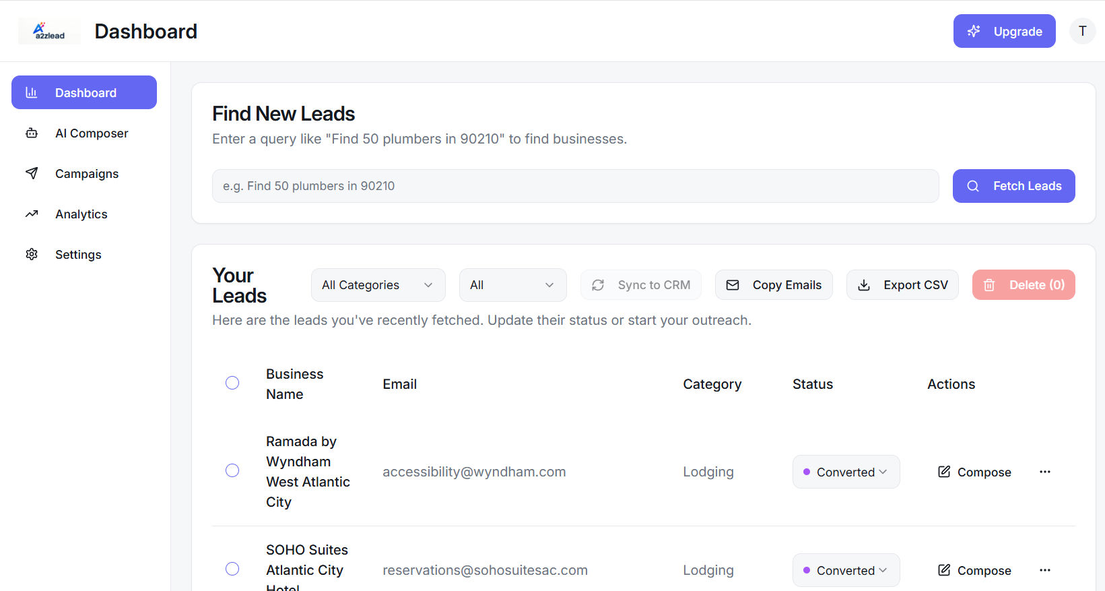Click the a2zlead logo

click(49, 31)
